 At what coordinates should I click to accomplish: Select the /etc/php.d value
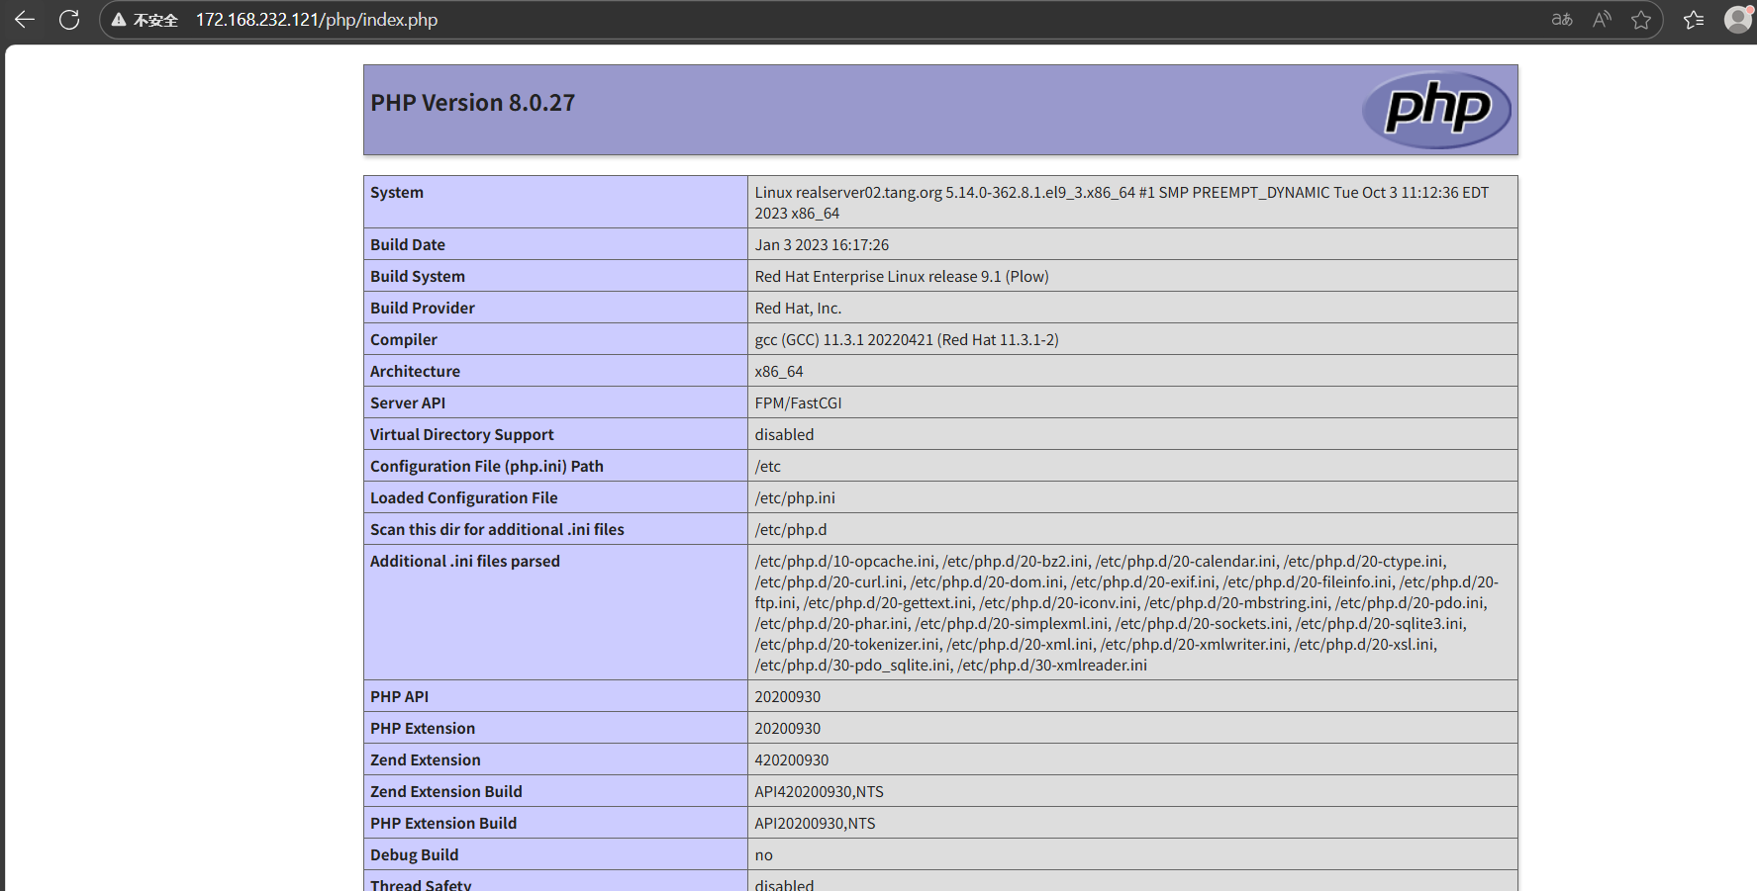pos(791,530)
